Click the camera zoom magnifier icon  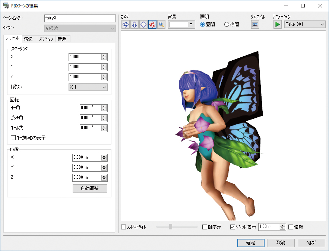(x=161, y=25)
